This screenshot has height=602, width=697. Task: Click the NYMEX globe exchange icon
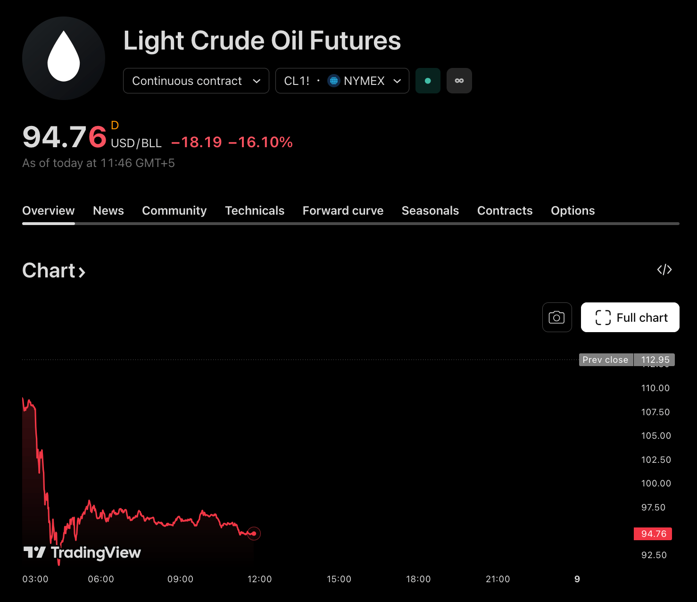tap(334, 81)
